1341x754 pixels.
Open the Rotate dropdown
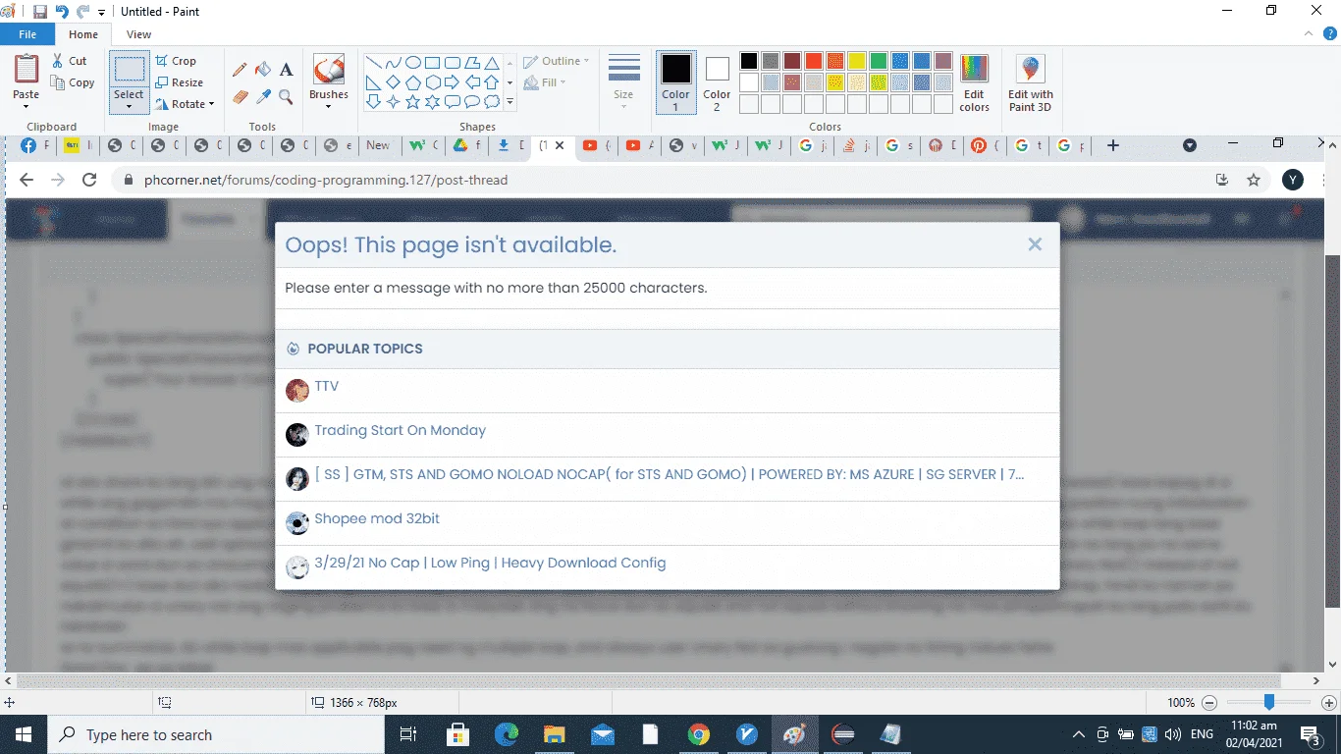coord(186,104)
